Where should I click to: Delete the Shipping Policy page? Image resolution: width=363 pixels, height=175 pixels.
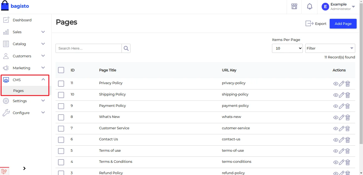coord(348,95)
